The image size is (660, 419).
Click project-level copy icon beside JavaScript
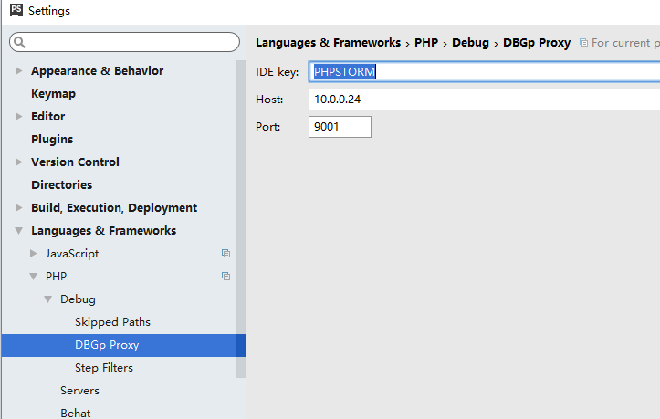225,253
